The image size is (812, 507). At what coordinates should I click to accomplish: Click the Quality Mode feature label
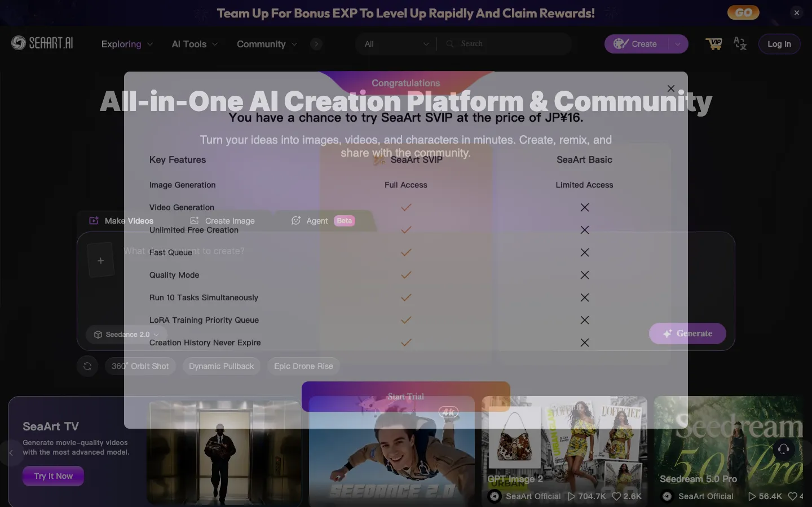click(x=174, y=275)
